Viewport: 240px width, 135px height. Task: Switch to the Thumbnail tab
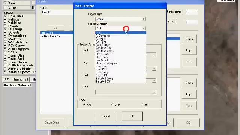tap(20, 79)
